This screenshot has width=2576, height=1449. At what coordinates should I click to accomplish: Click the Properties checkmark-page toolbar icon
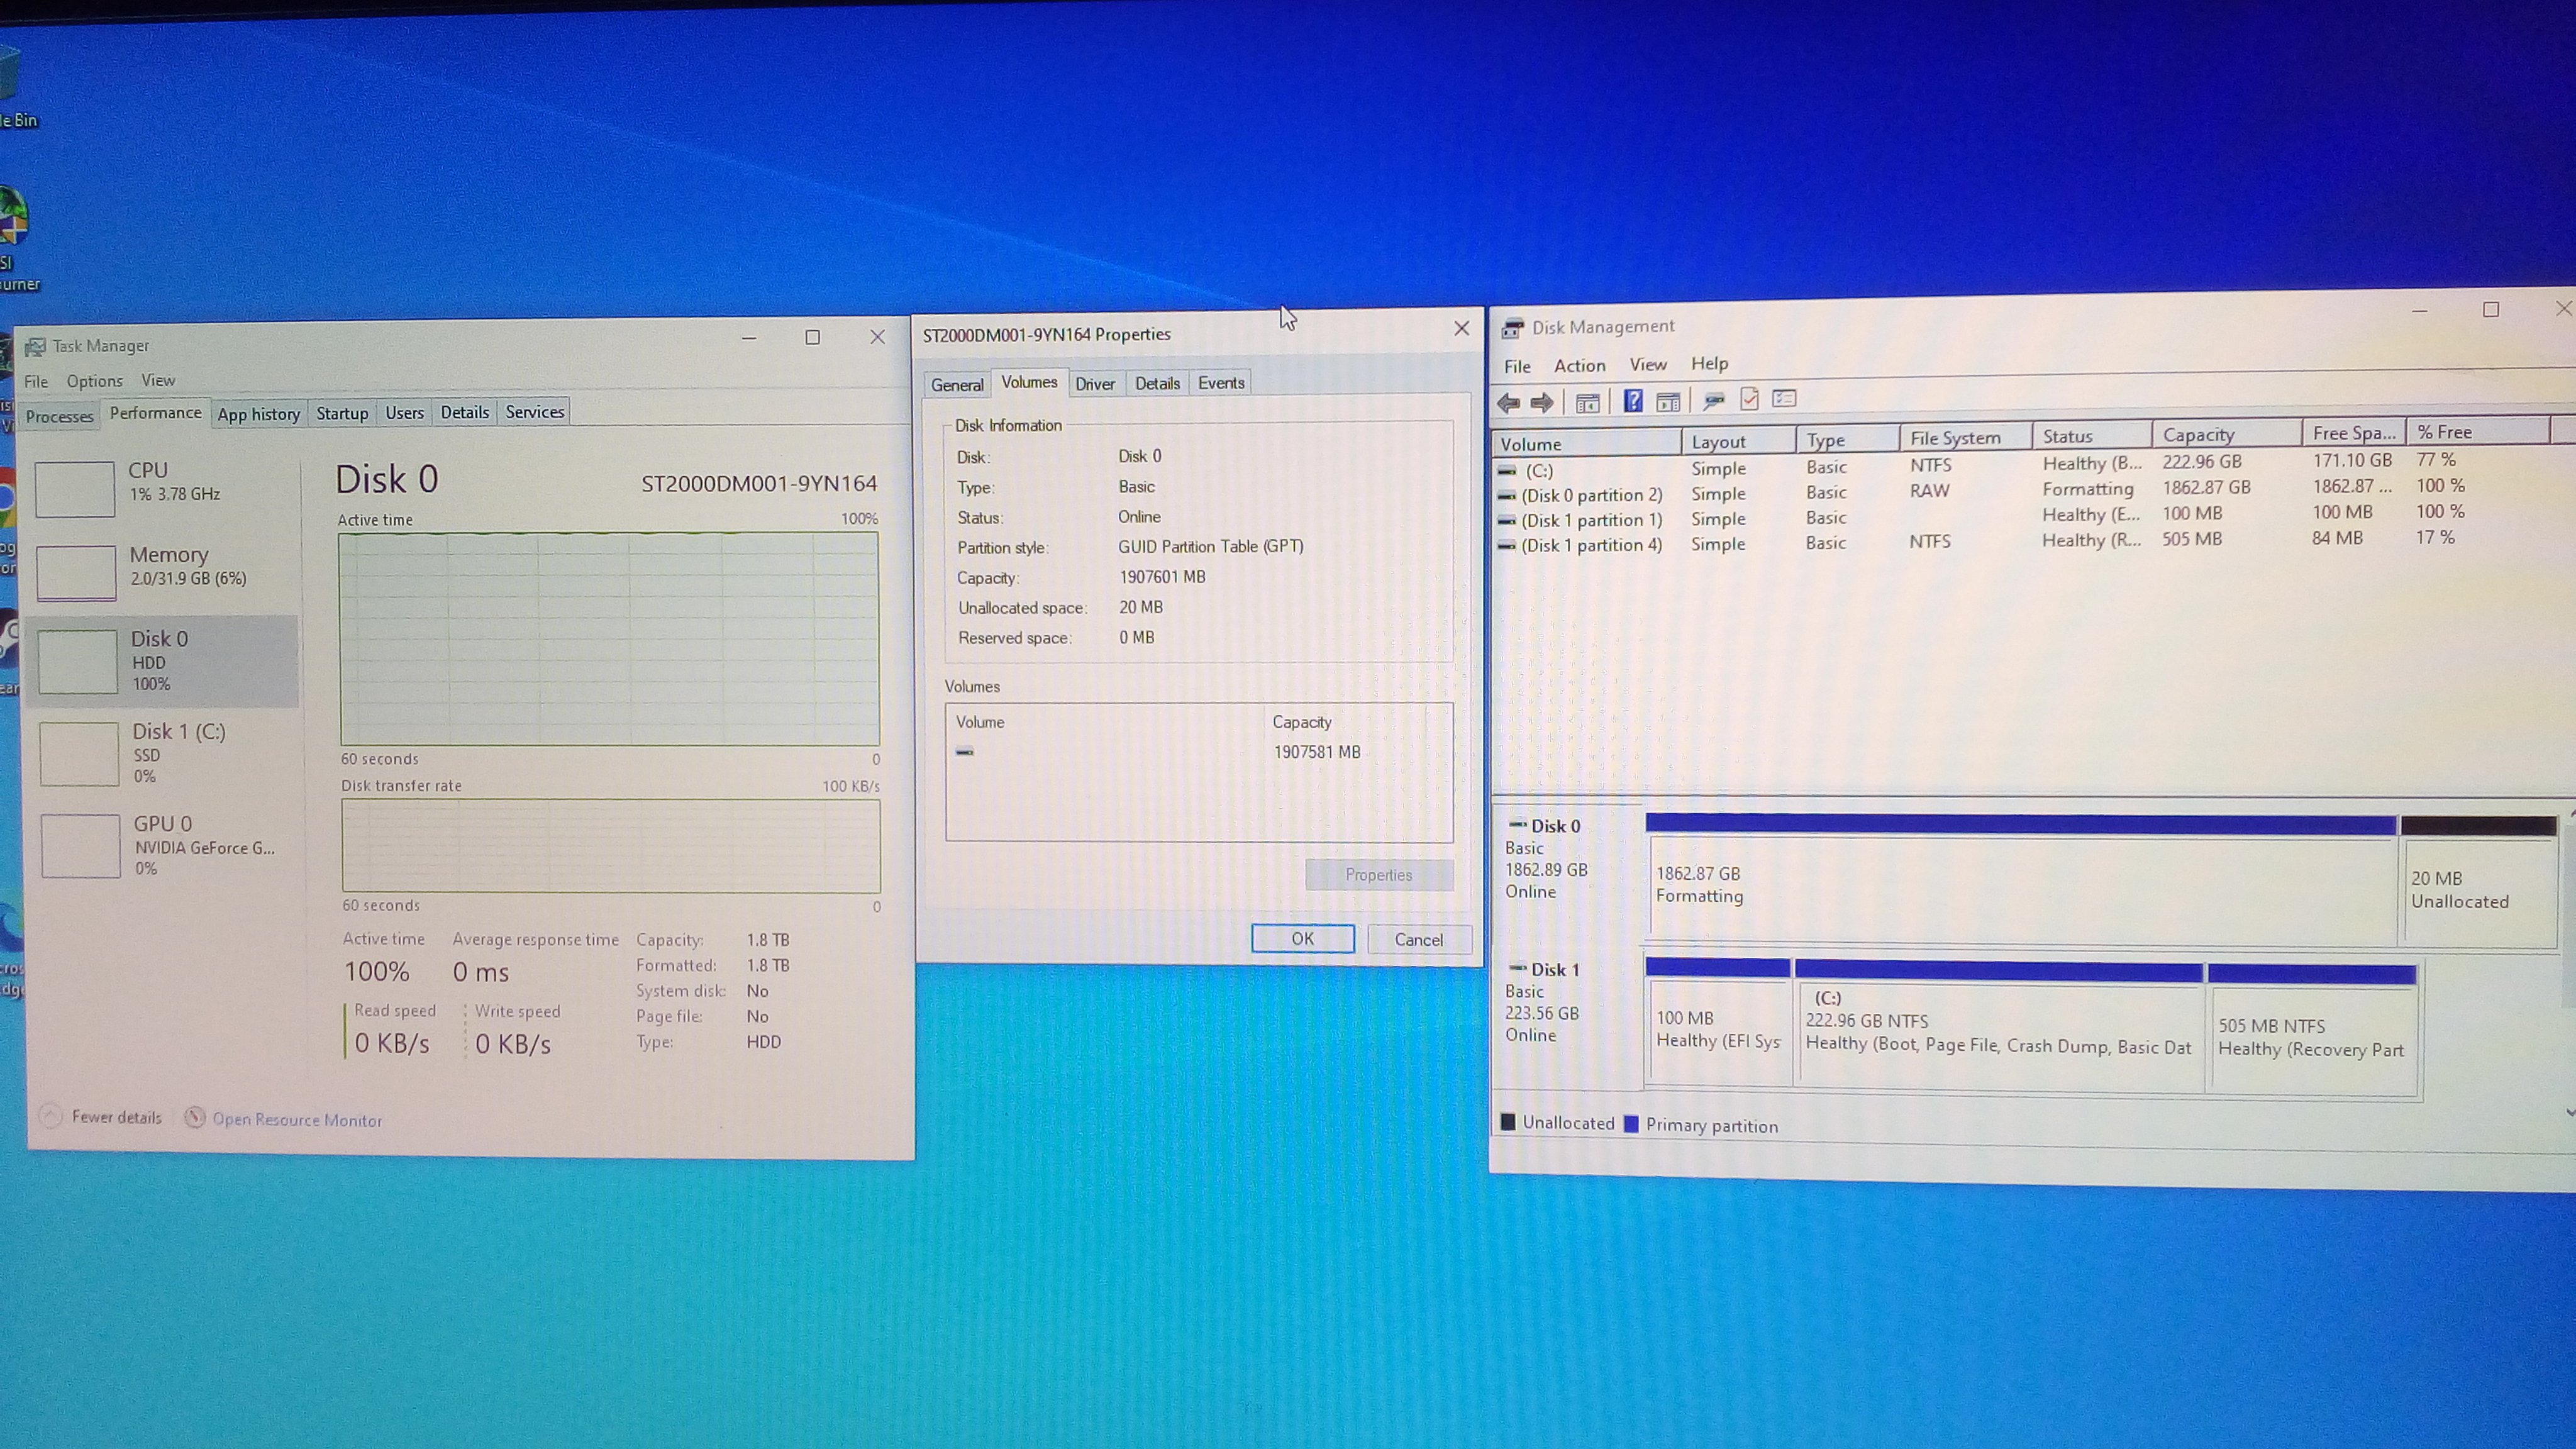(x=1749, y=399)
